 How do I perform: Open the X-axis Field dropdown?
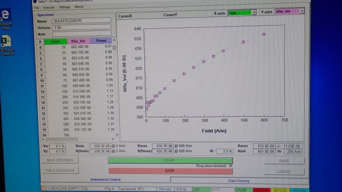tap(254, 13)
